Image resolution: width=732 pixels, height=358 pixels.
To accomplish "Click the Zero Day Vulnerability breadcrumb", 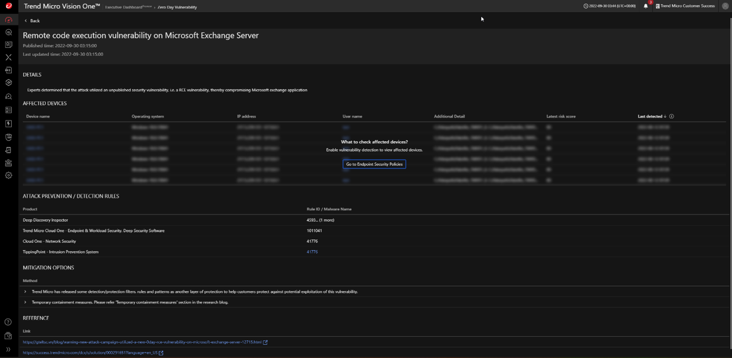I will coord(177,7).
